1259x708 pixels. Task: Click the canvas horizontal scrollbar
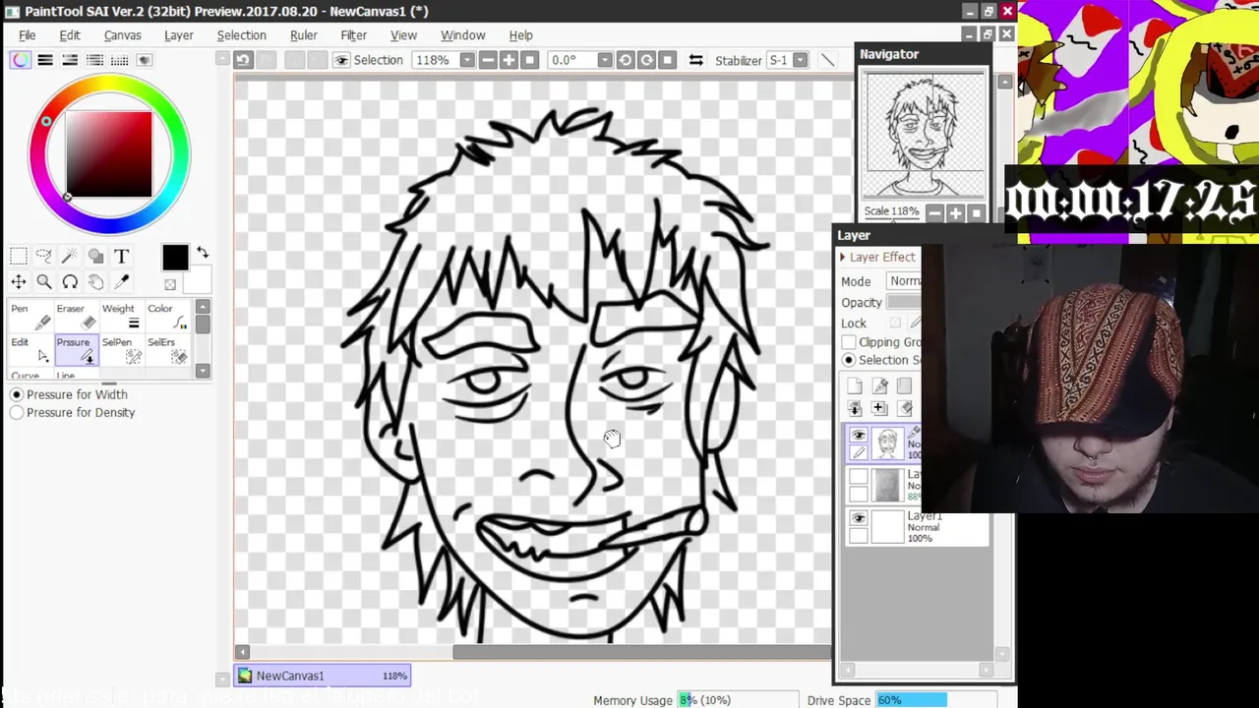(641, 652)
